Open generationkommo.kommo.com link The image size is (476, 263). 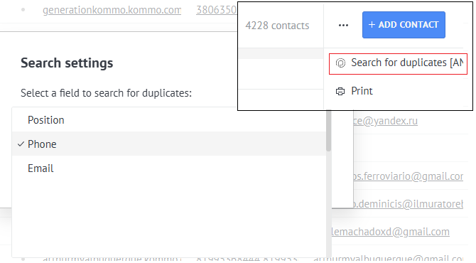tap(112, 10)
